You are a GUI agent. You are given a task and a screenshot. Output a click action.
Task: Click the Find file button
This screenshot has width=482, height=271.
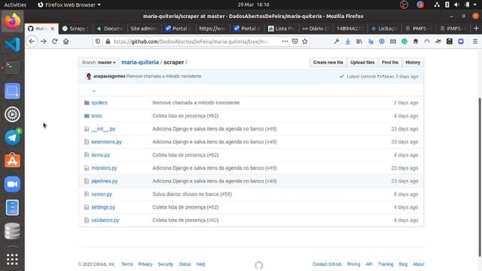coord(390,62)
